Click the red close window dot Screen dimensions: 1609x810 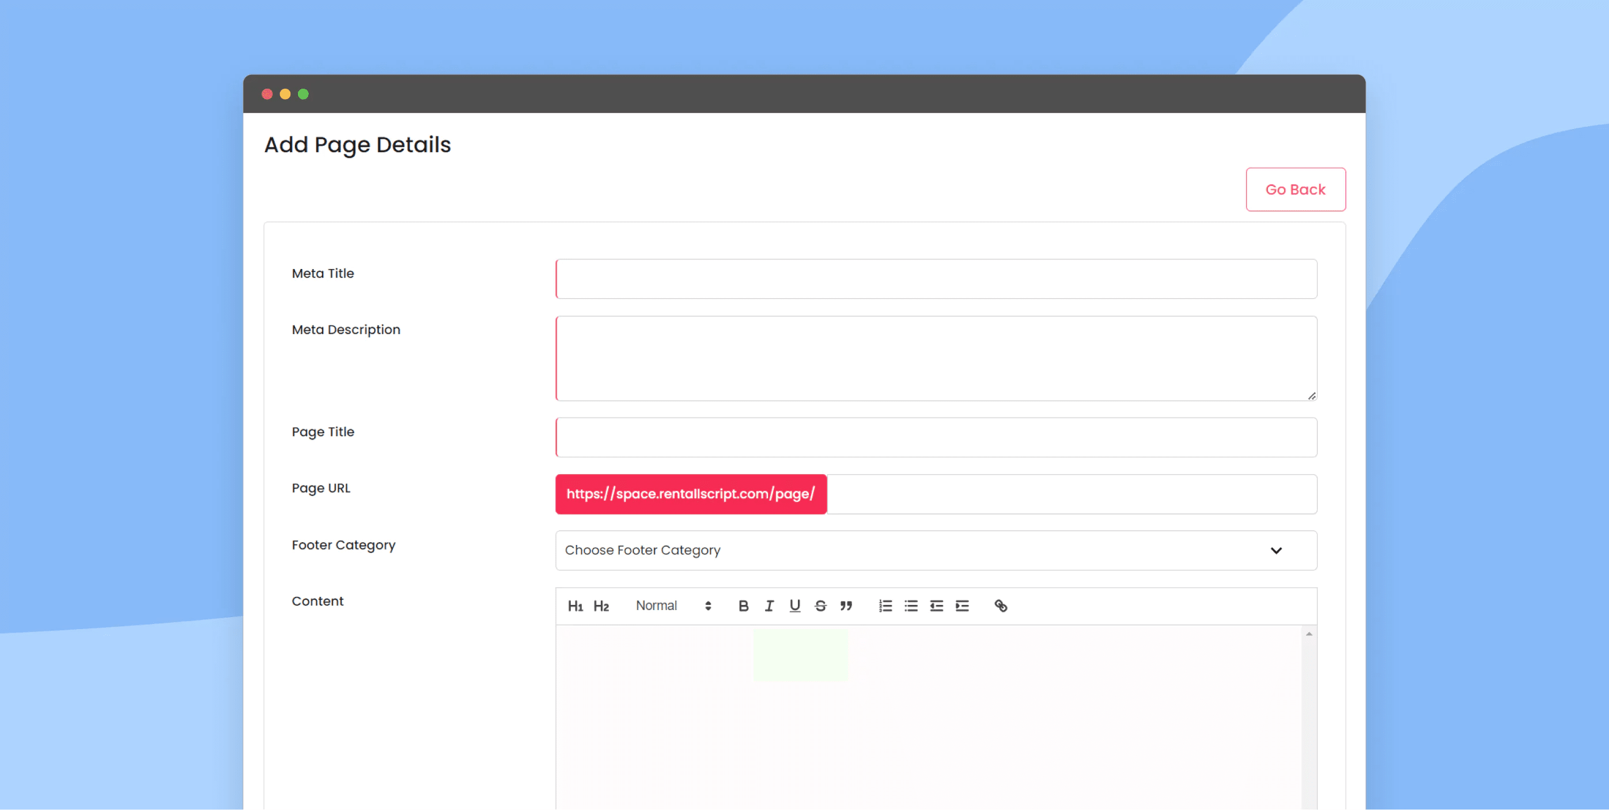[267, 94]
